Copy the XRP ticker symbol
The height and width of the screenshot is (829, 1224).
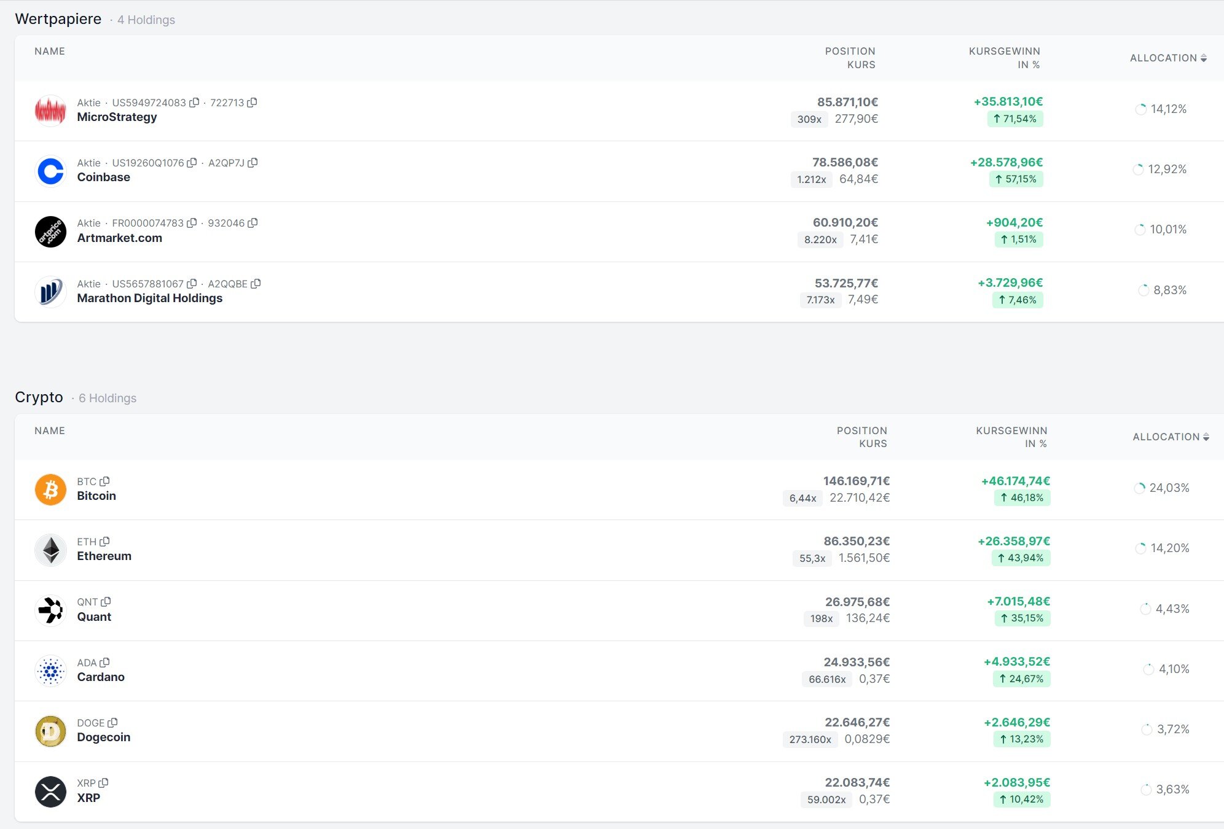[103, 783]
